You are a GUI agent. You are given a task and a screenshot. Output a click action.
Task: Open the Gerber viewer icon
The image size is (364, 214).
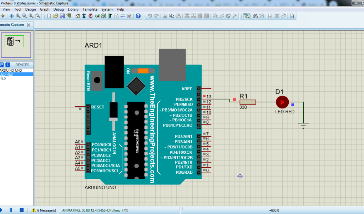coord(103,16)
